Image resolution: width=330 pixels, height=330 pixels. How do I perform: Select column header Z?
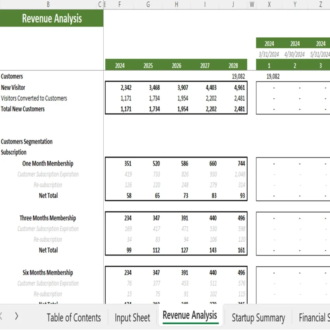320,5
